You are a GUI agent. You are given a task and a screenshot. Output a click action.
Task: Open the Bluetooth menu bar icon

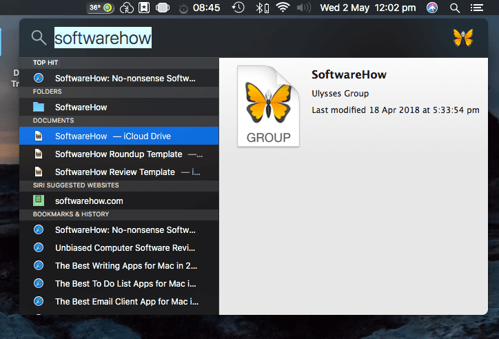coord(262,8)
